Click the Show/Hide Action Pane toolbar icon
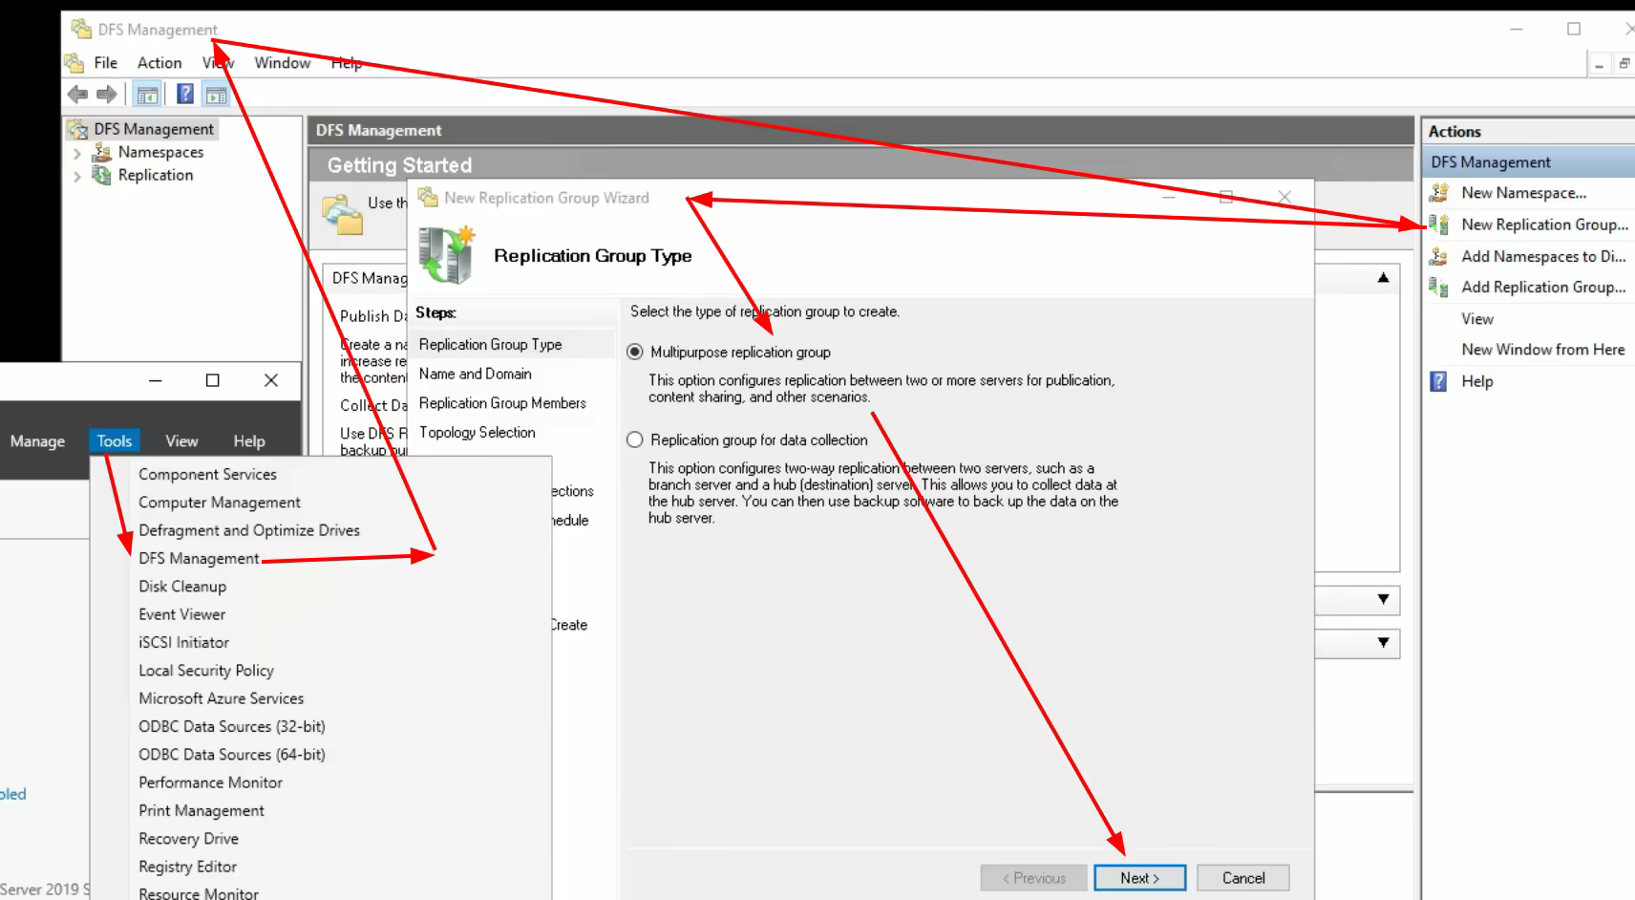The height and width of the screenshot is (900, 1635). click(x=217, y=94)
